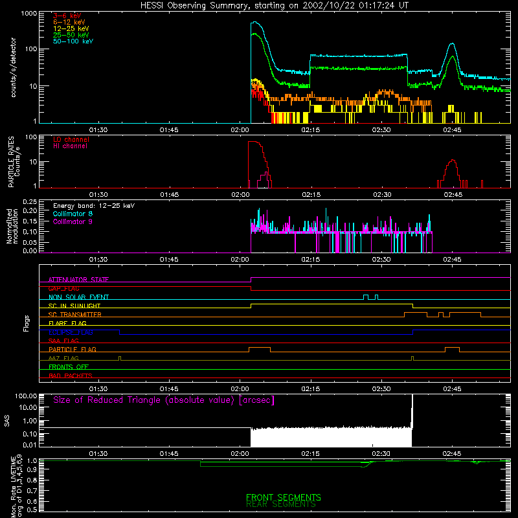Click the 0.7 tick on the livetime axis
Screen dimensions: 518x518
[x=32, y=491]
